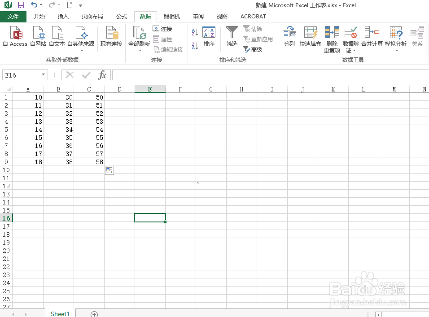Image resolution: width=429 pixels, height=317 pixels.
Task: Undo the last action
Action: coord(34,4)
